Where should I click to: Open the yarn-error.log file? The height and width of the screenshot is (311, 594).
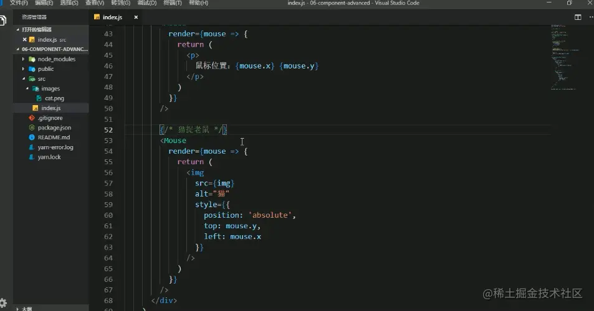point(52,147)
